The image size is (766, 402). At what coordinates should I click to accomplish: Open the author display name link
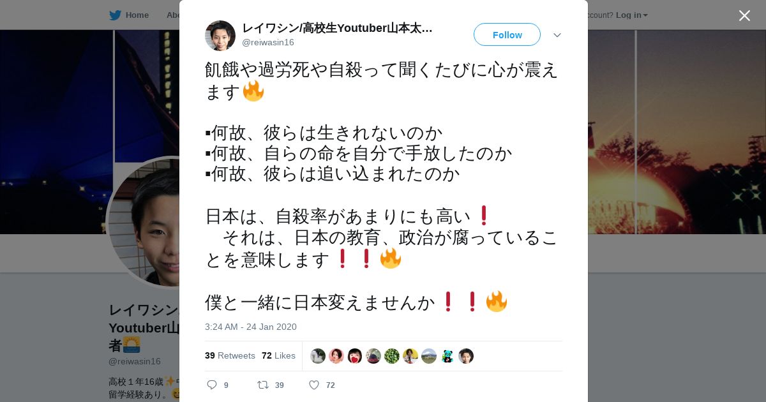click(x=337, y=28)
